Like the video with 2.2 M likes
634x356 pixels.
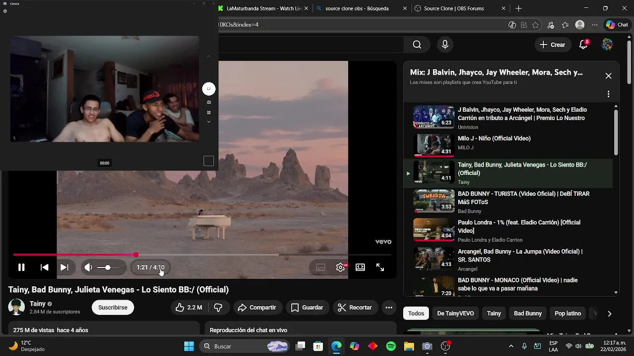188,308
